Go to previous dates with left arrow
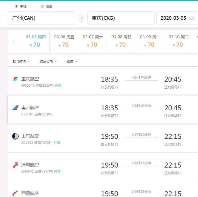The width and height of the screenshot is (198, 197). point(14,41)
